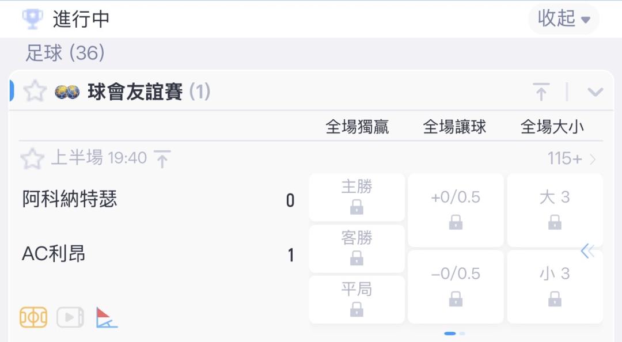Click the trophy icon beside 進行中
Screen dimensions: 622x342
(32, 18)
